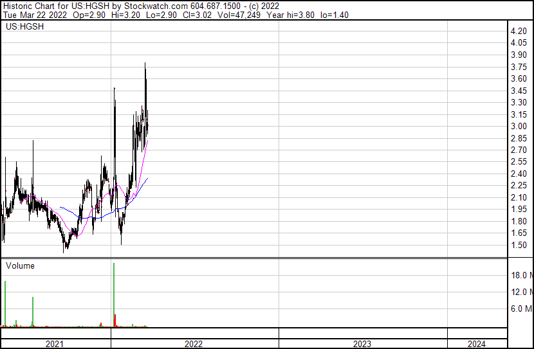Select the 3.00 price level label
Viewport: 534px width, 349px height.
click(519, 127)
